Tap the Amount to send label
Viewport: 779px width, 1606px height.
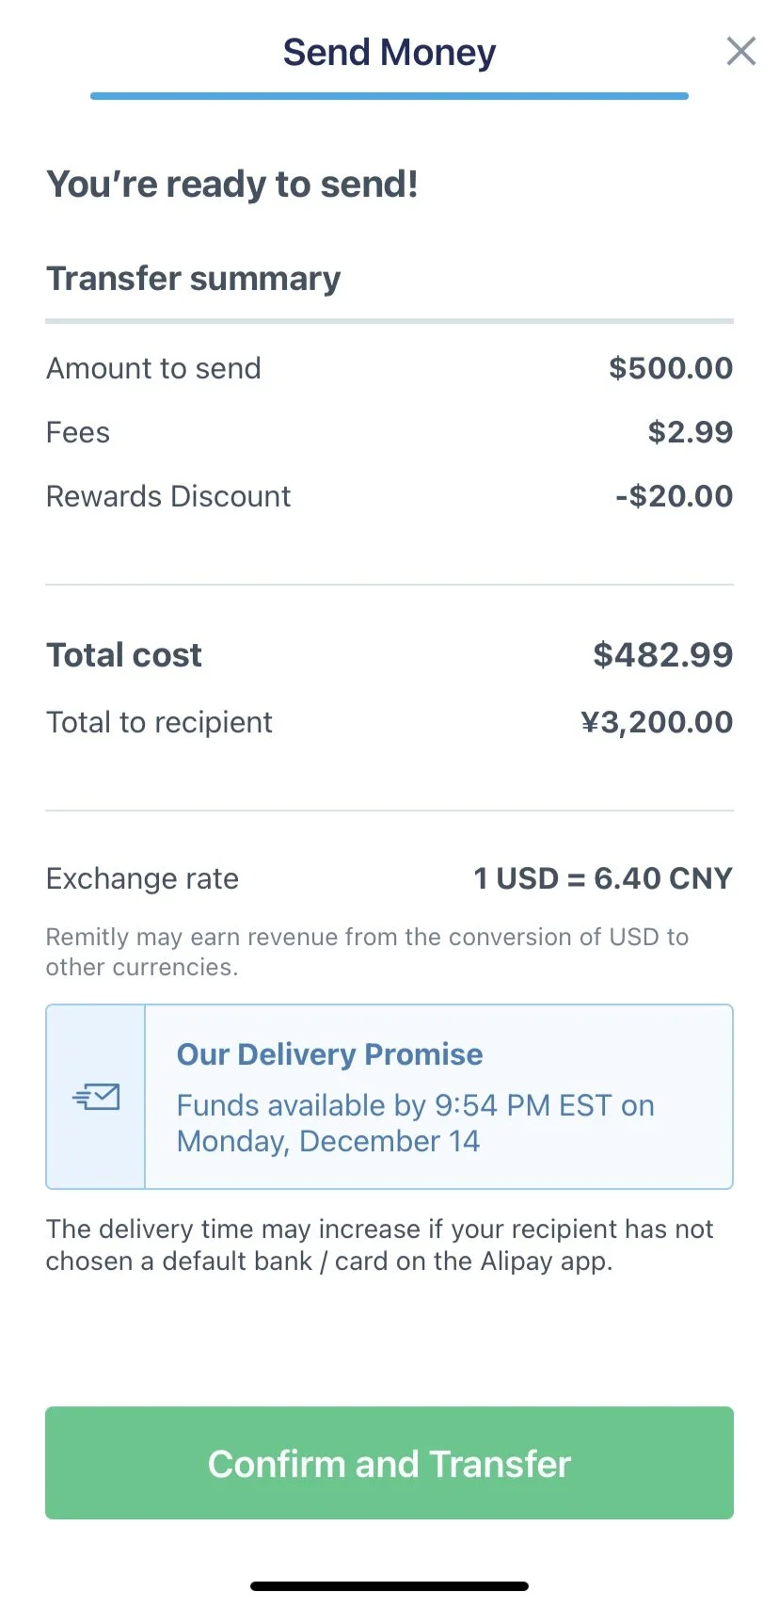[x=153, y=368]
